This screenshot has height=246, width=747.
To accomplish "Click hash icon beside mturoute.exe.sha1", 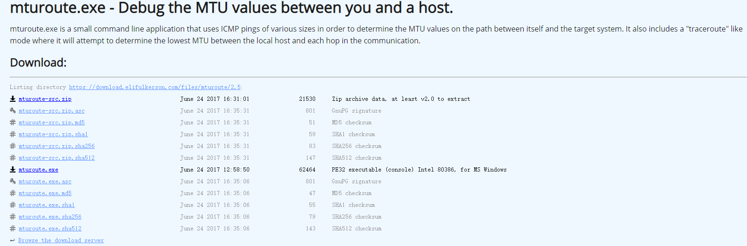I will pos(13,205).
